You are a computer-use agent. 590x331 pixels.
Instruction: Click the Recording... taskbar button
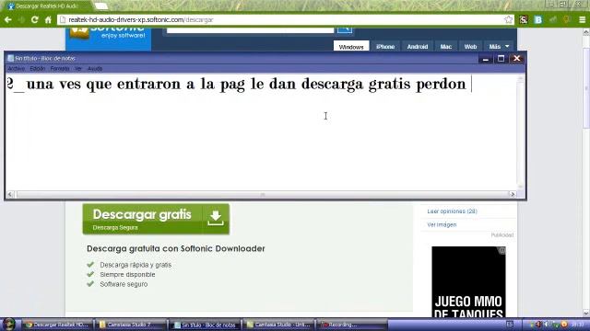pyautogui.click(x=351, y=325)
